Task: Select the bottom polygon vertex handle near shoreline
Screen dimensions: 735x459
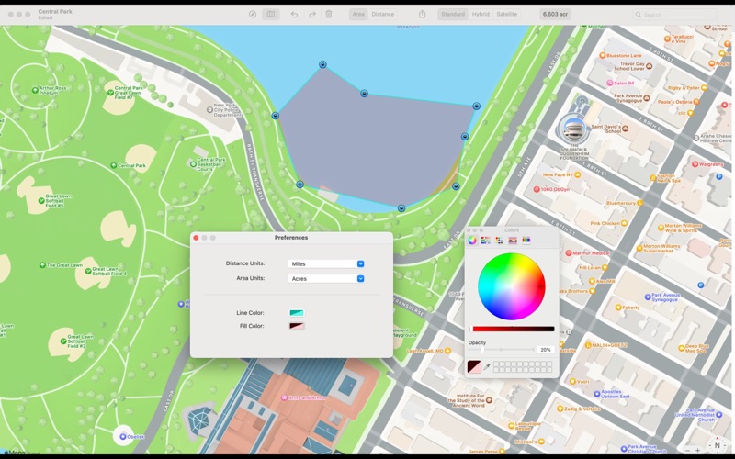Action: coord(401,208)
